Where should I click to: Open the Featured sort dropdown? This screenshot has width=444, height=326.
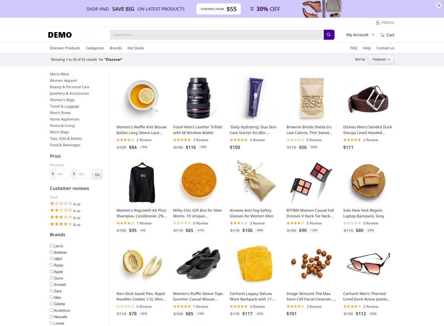coord(381,59)
